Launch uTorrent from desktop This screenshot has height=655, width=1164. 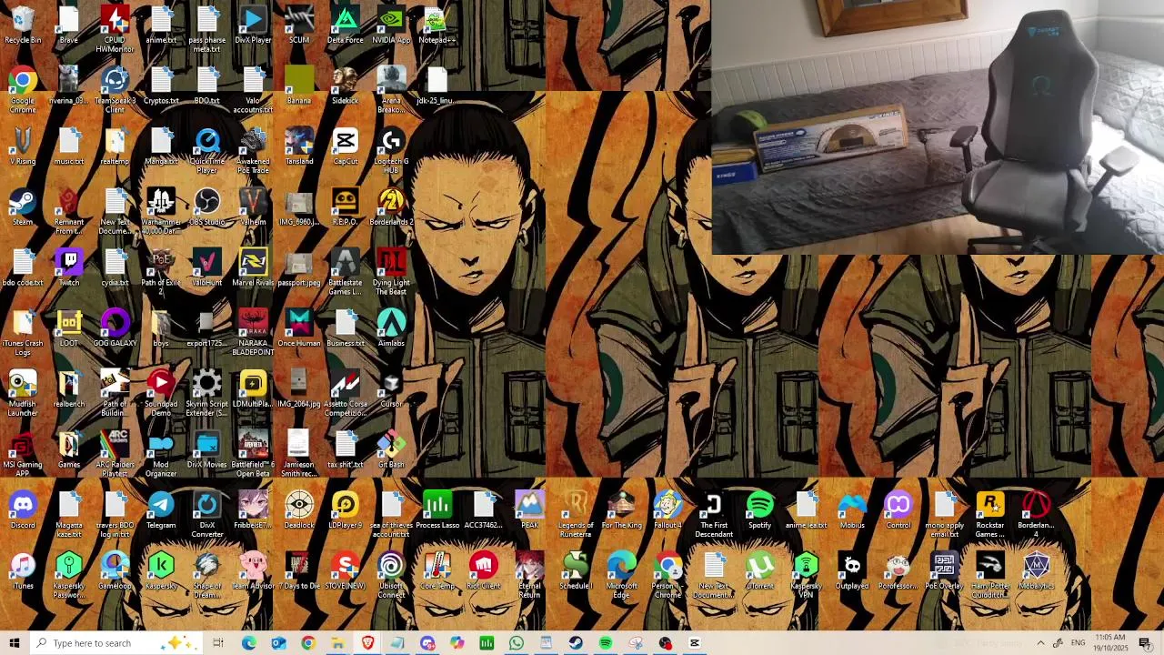(759, 571)
